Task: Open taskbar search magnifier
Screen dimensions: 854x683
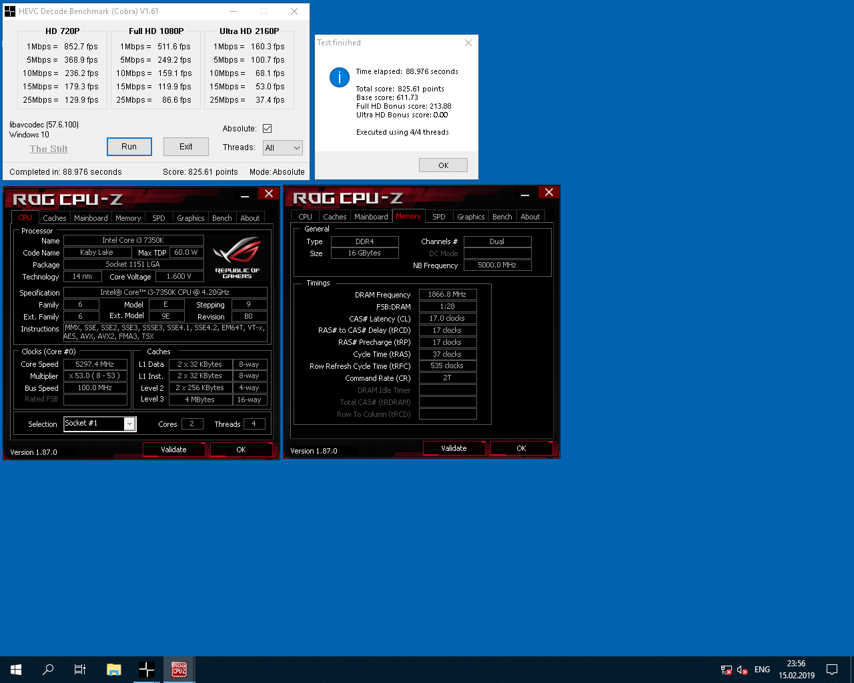Action: point(48,670)
